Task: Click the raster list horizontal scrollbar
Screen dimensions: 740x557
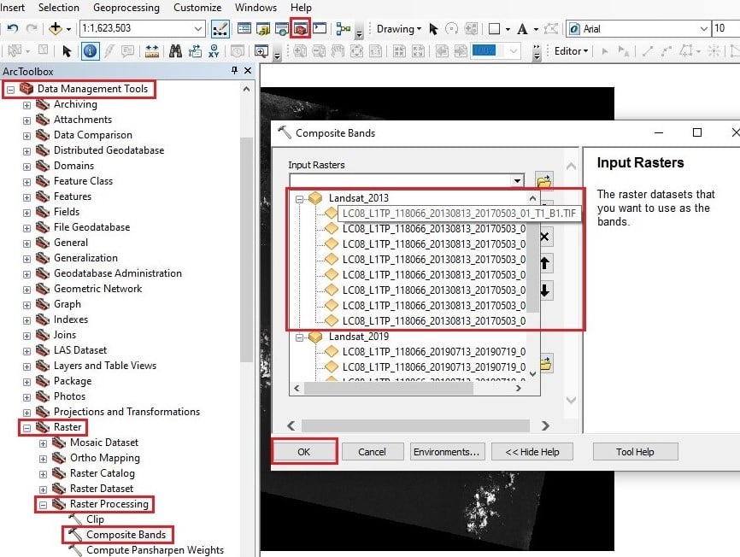Action: tap(408, 388)
